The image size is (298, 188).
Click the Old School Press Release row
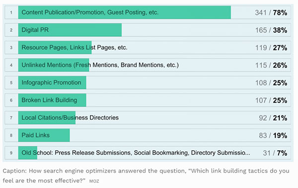point(148,153)
